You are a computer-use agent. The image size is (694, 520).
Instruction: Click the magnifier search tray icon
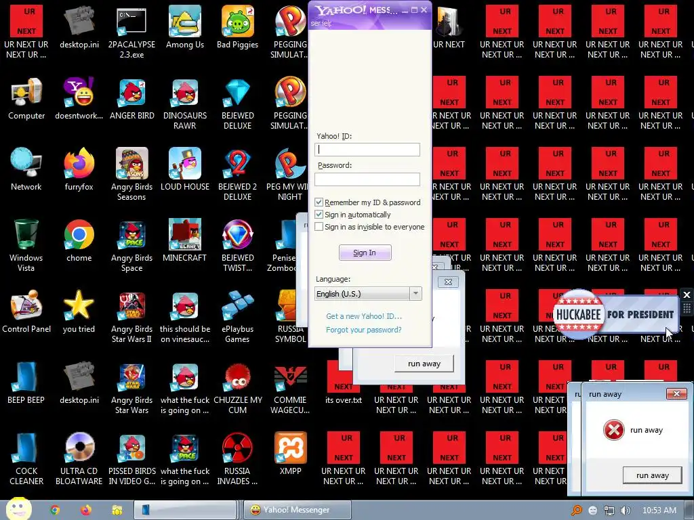pos(576,511)
